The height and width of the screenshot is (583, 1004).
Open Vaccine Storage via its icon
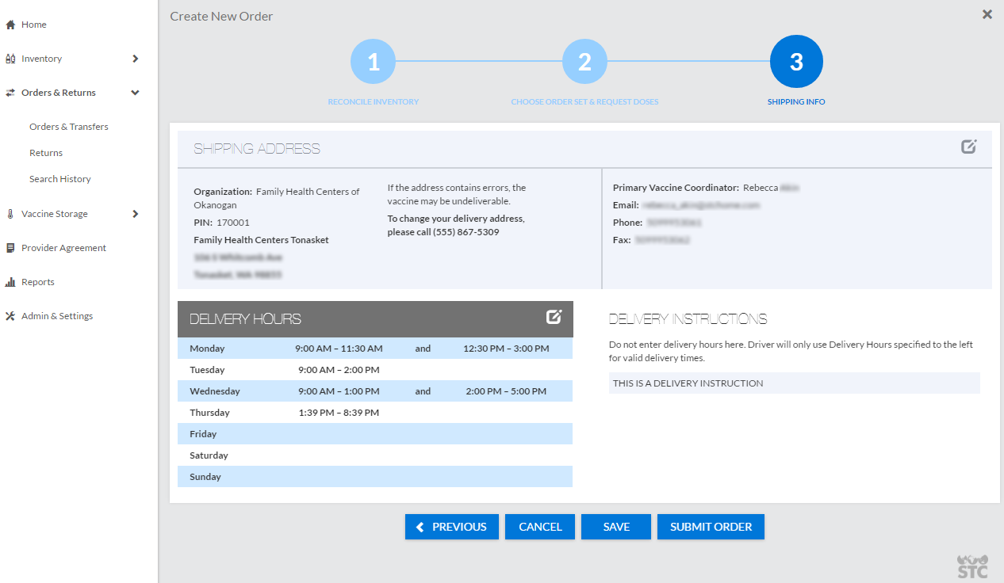coord(10,213)
